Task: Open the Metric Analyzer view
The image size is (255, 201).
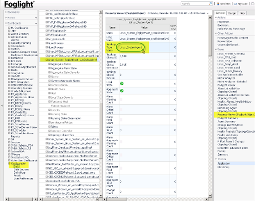Action: pos(226,78)
